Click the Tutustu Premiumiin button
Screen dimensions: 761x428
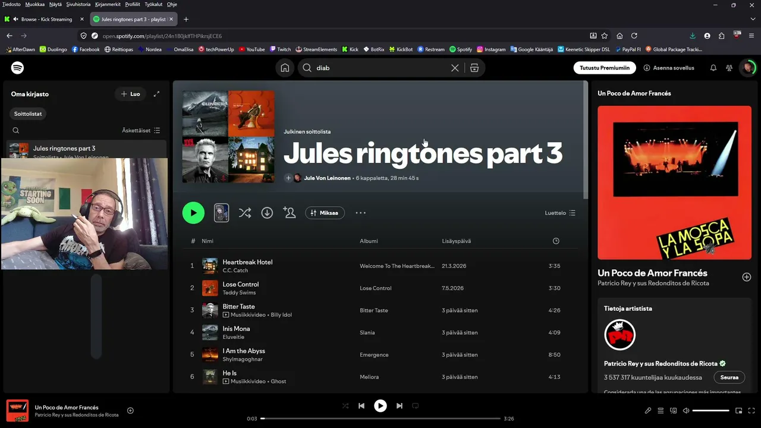pos(605,68)
